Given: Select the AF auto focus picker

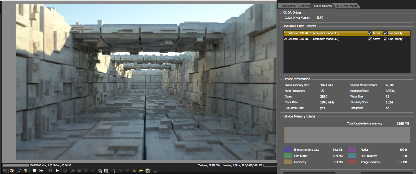Looking at the screenshot, I should tap(72, 171).
